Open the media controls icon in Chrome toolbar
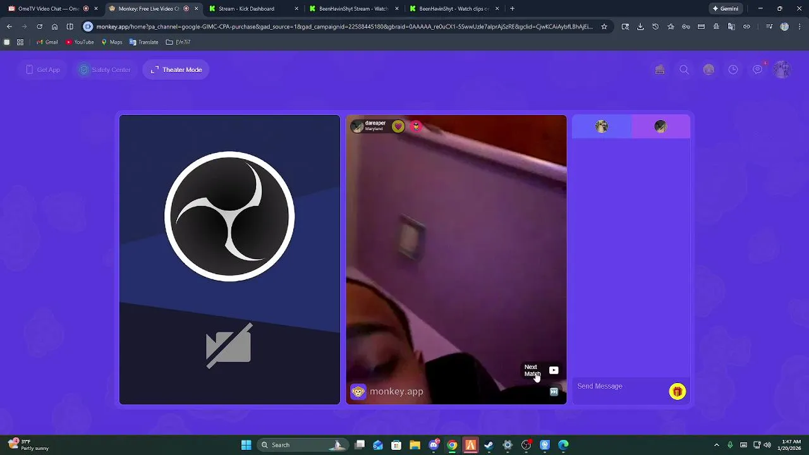This screenshot has height=455, width=809. (x=769, y=27)
